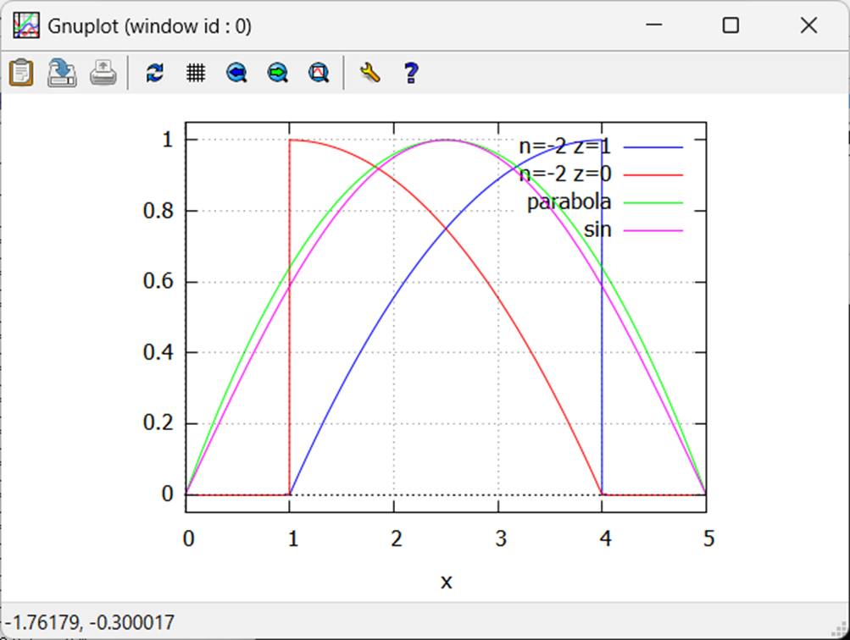Export the plot to an image file
Screen dimensions: 850x640
(x=62, y=73)
